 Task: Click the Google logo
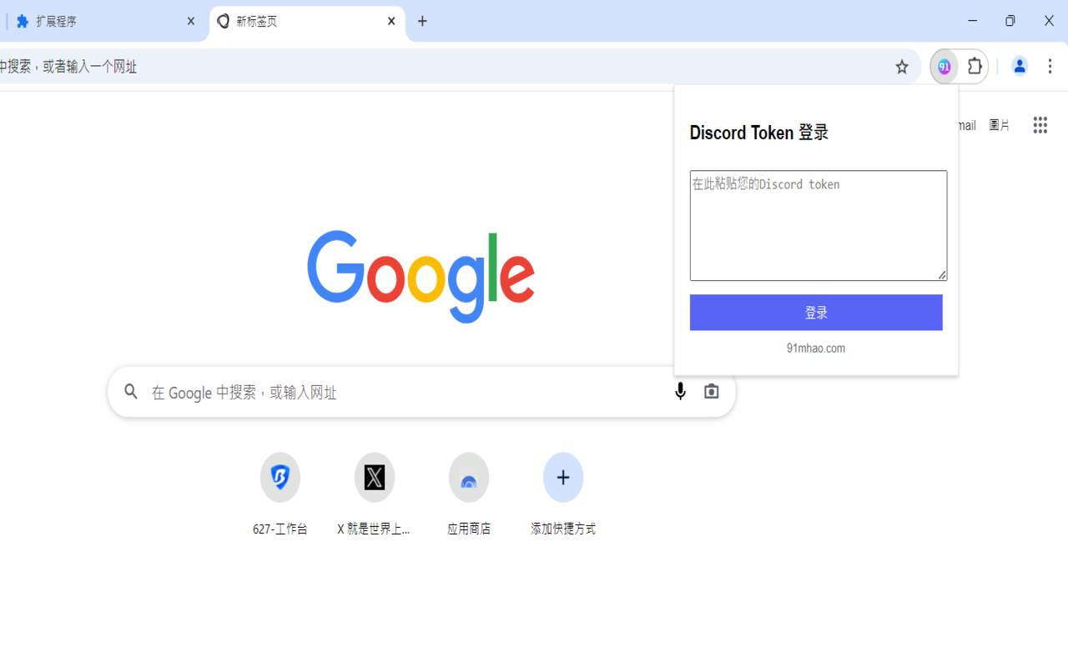tap(421, 276)
